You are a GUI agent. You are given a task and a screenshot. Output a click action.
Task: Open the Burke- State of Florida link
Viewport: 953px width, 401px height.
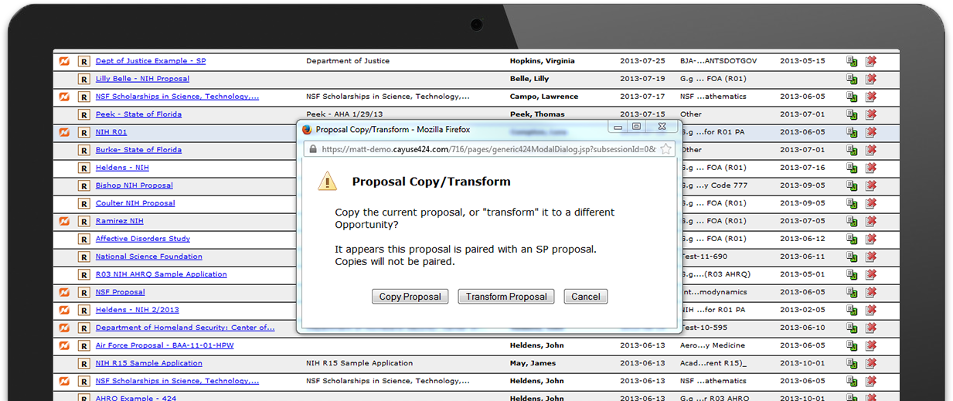coord(138,150)
